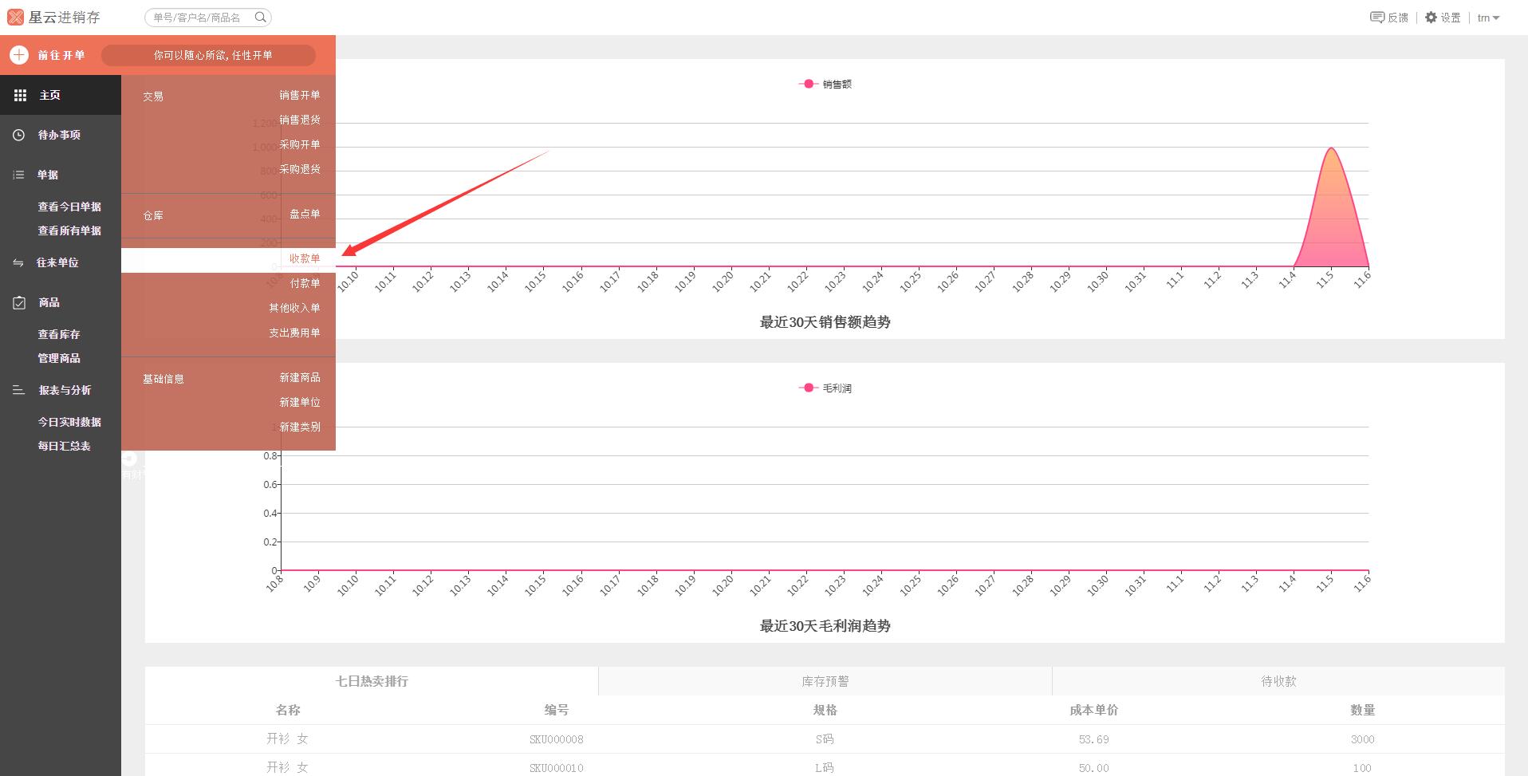Screen dimensions: 1528x776
Task: Click the 往来单位 arrows icon
Action: [18, 262]
